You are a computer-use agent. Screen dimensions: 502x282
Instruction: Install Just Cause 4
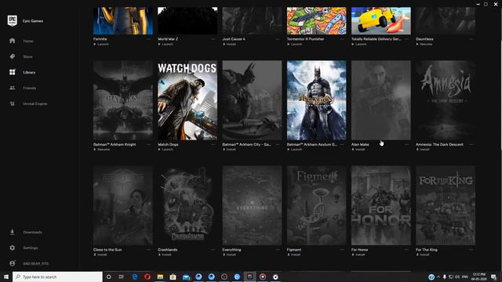tap(229, 44)
